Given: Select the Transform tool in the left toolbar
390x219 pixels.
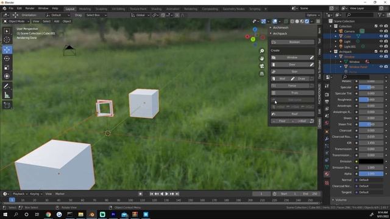Looking at the screenshot, I should coord(7,76).
